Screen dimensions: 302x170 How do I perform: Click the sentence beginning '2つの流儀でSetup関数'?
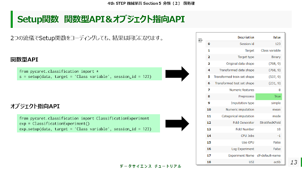(x=87, y=38)
